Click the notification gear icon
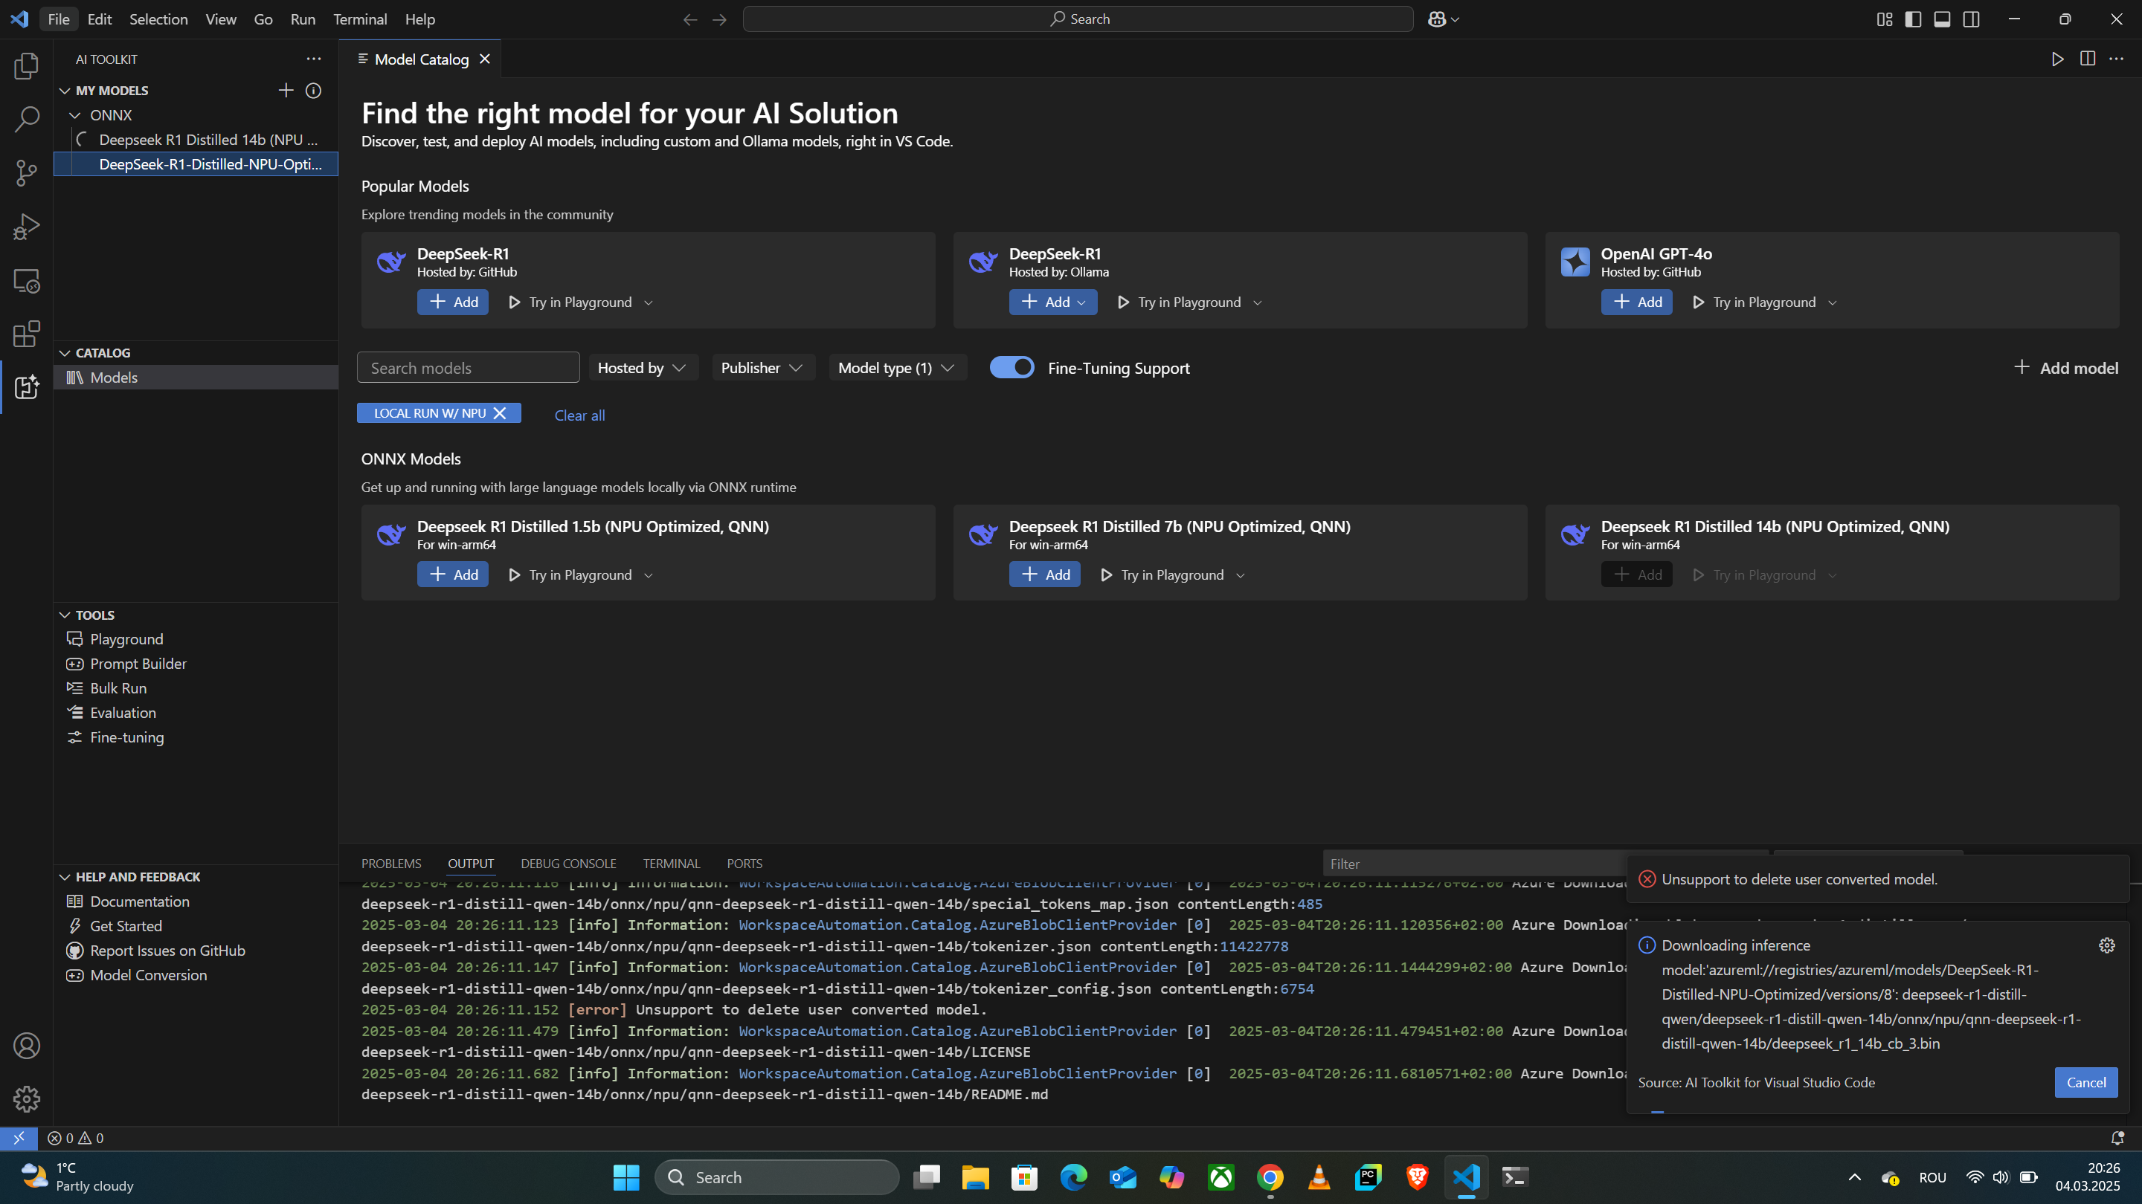The height and width of the screenshot is (1204, 2142). (2106, 945)
